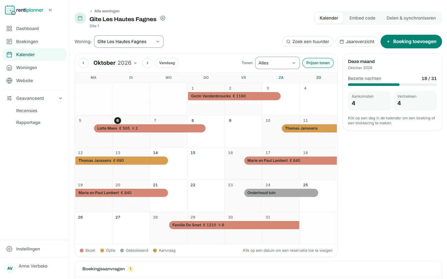Click Anne Verbeke user name
The height and width of the screenshot is (279, 447).
tap(33, 266)
